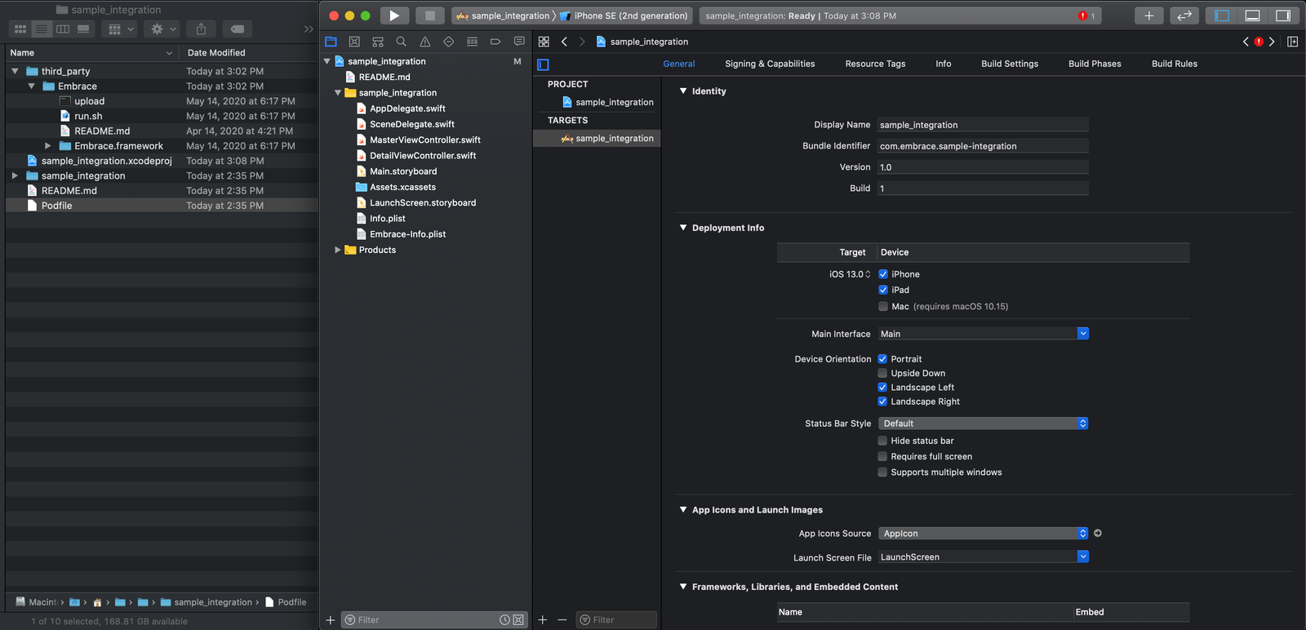
Task: Select Podfile in Finder list
Action: pos(162,206)
